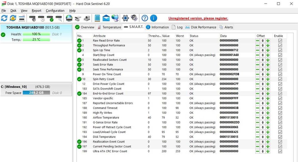Select the C: [Windows_10] partition entry
Viewport: 298px width, 162px height.
point(36,90)
